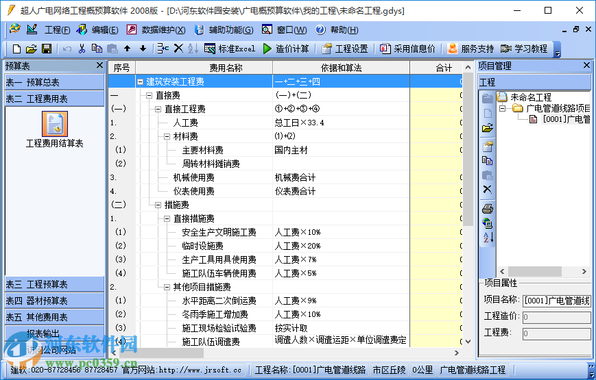Close the 项目管理 panel

586,65
